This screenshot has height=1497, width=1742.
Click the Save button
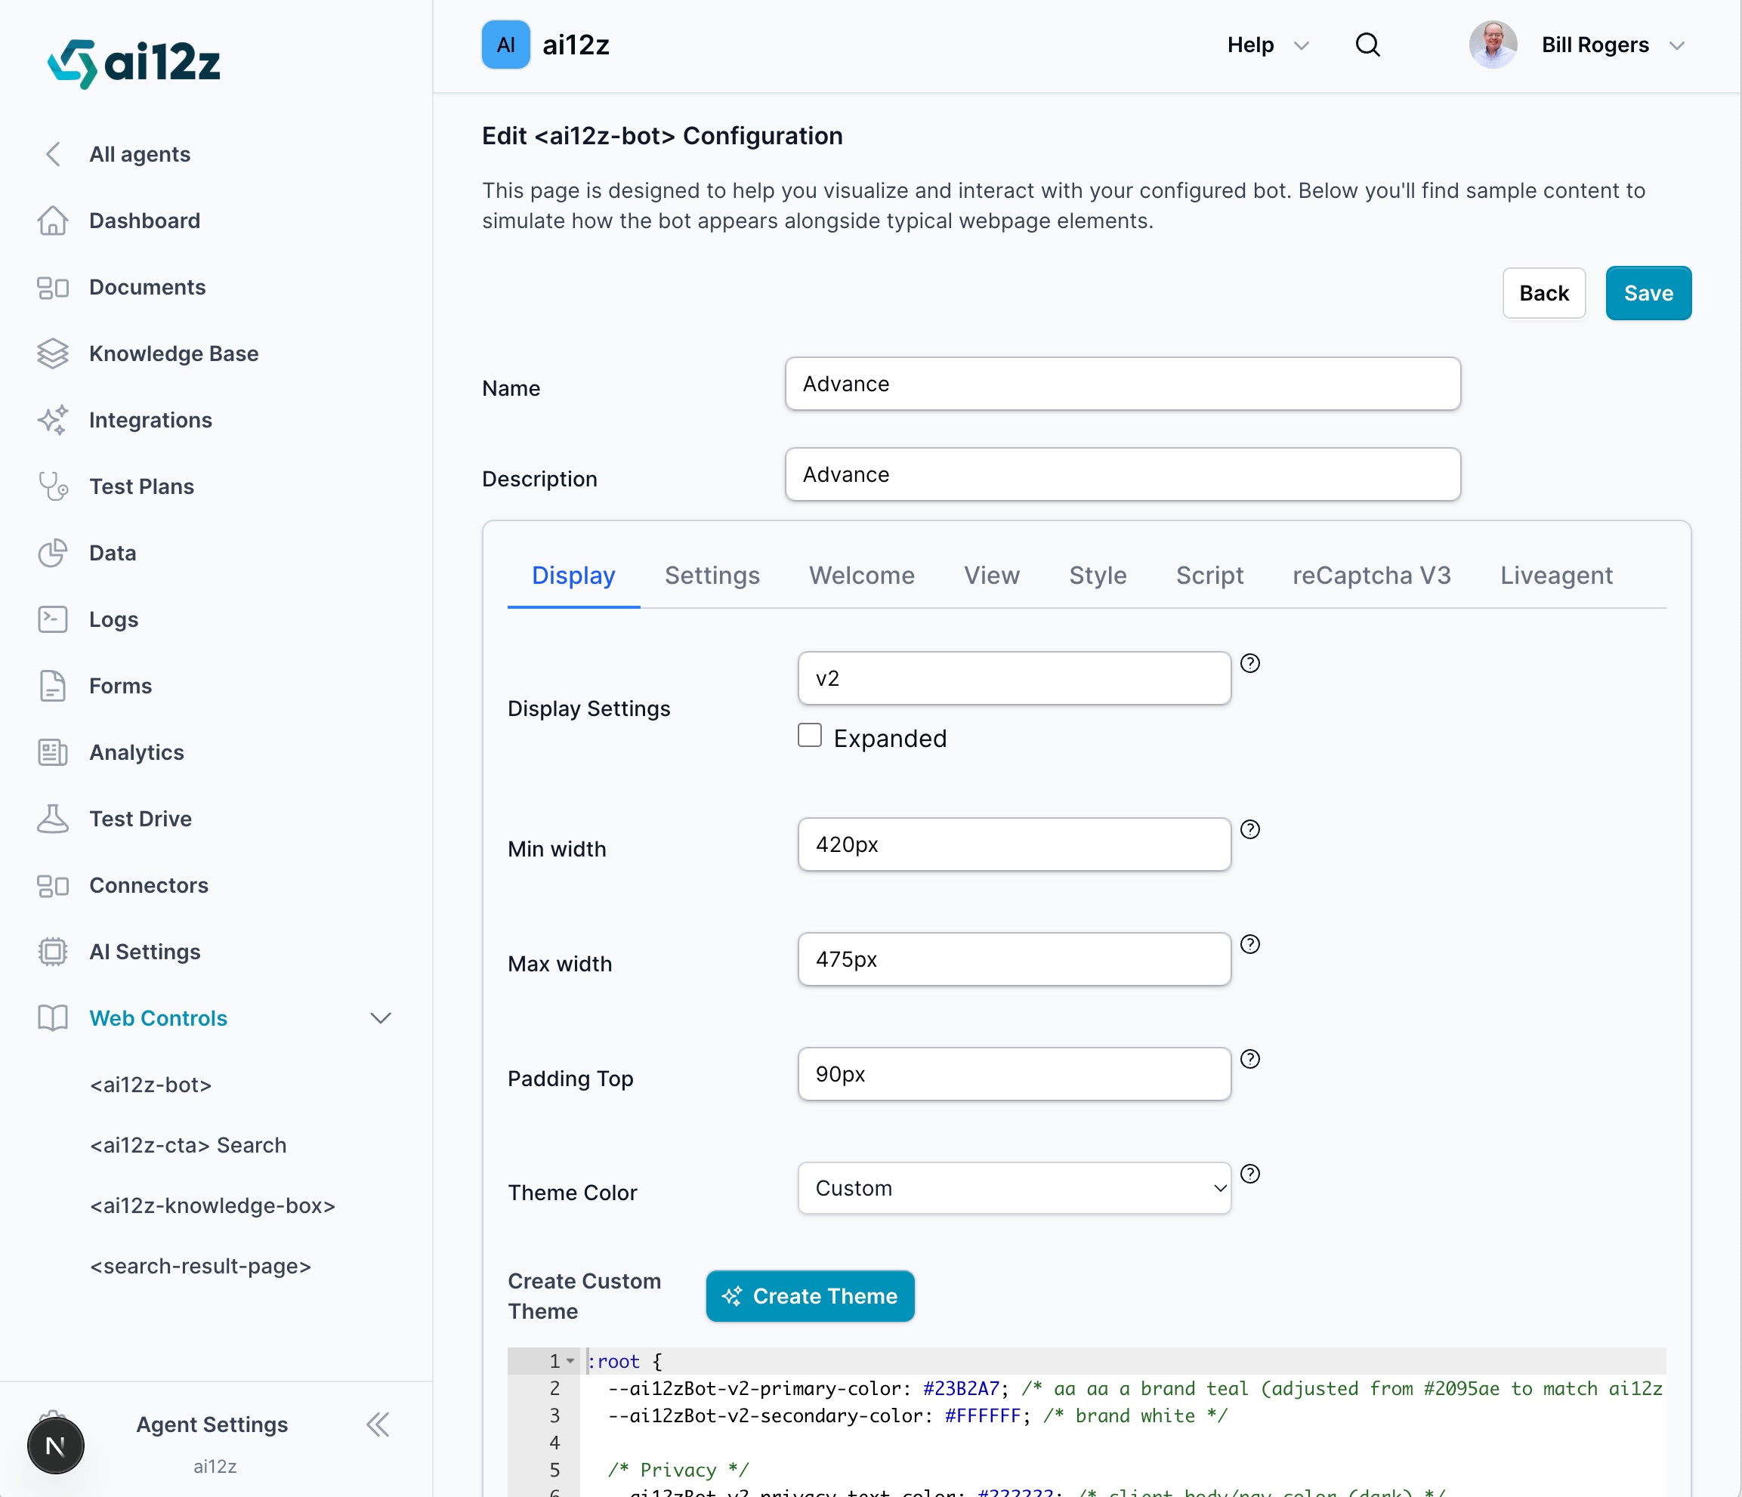pos(1647,292)
